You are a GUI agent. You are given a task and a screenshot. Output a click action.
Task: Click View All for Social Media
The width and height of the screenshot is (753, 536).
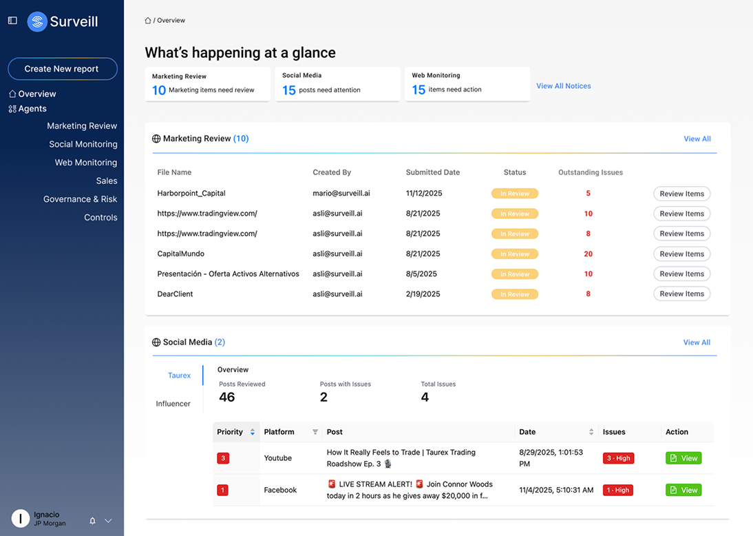(x=697, y=342)
